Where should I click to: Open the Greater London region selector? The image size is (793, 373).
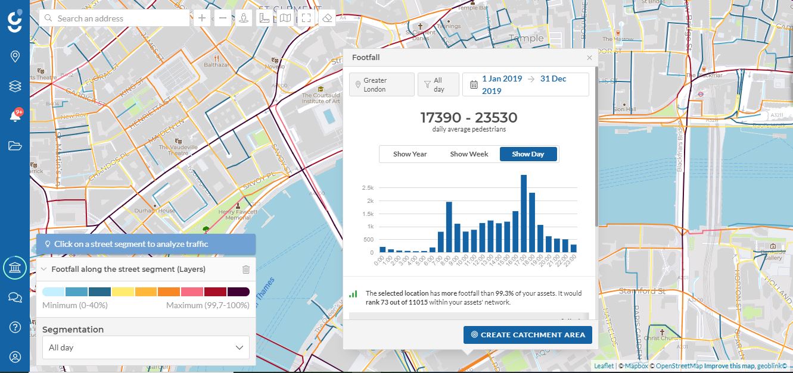click(381, 84)
